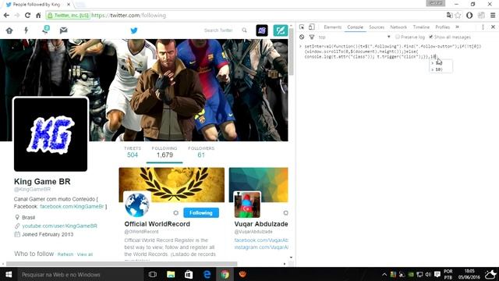Toggle Show all messages checkbox
The width and height of the screenshot is (499, 281).
click(431, 37)
